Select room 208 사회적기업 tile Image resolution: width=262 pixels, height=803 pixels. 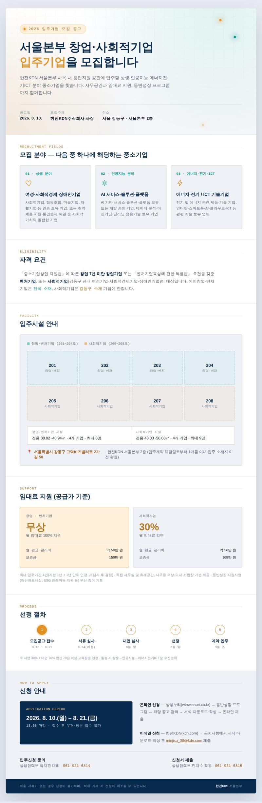(210, 403)
